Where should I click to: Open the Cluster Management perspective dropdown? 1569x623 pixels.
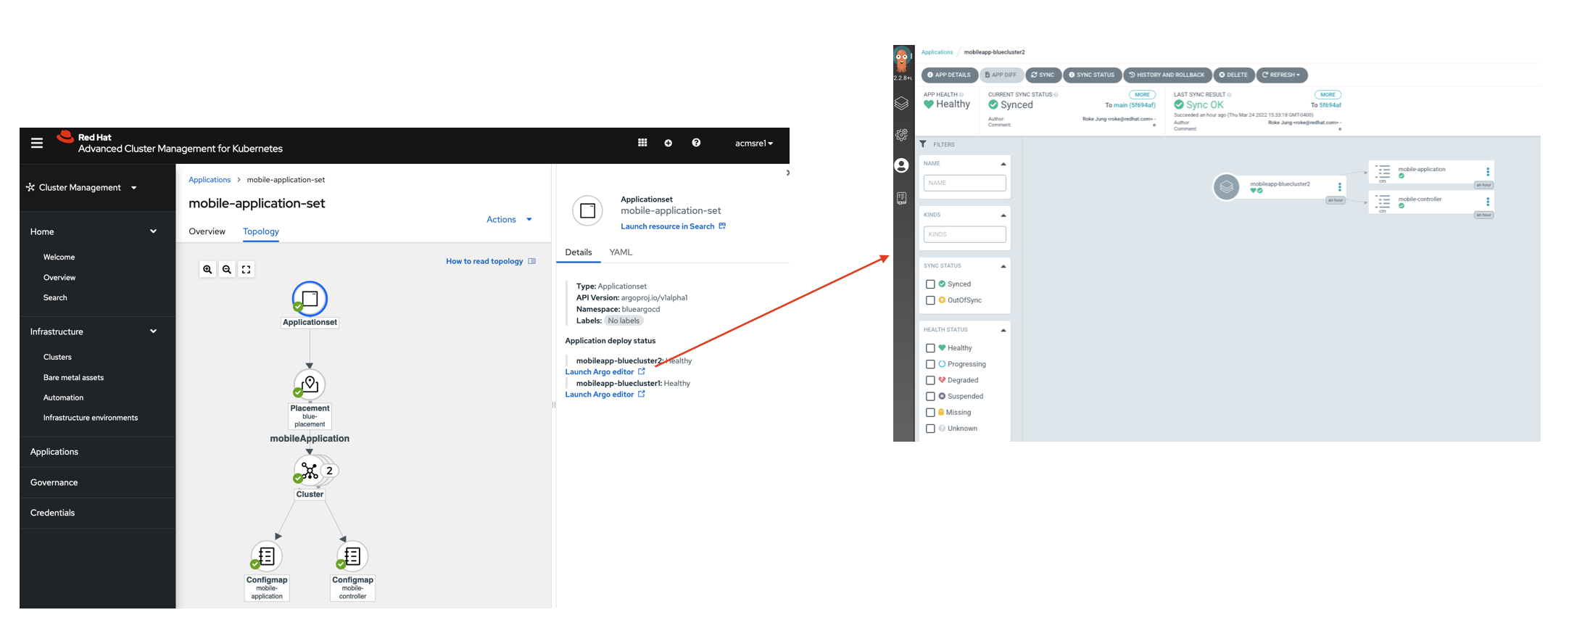(x=82, y=187)
